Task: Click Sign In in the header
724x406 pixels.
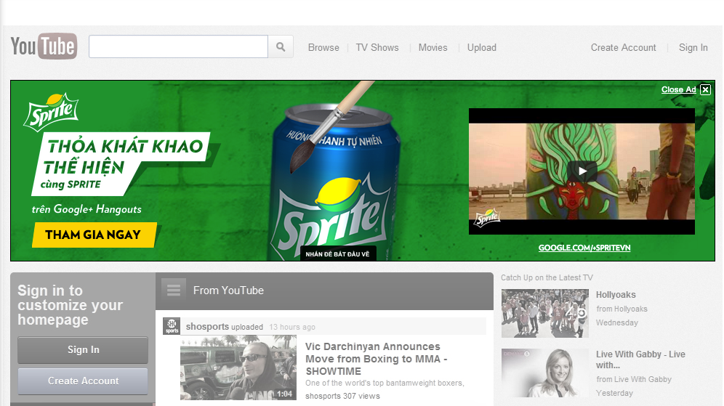Action: pos(693,47)
